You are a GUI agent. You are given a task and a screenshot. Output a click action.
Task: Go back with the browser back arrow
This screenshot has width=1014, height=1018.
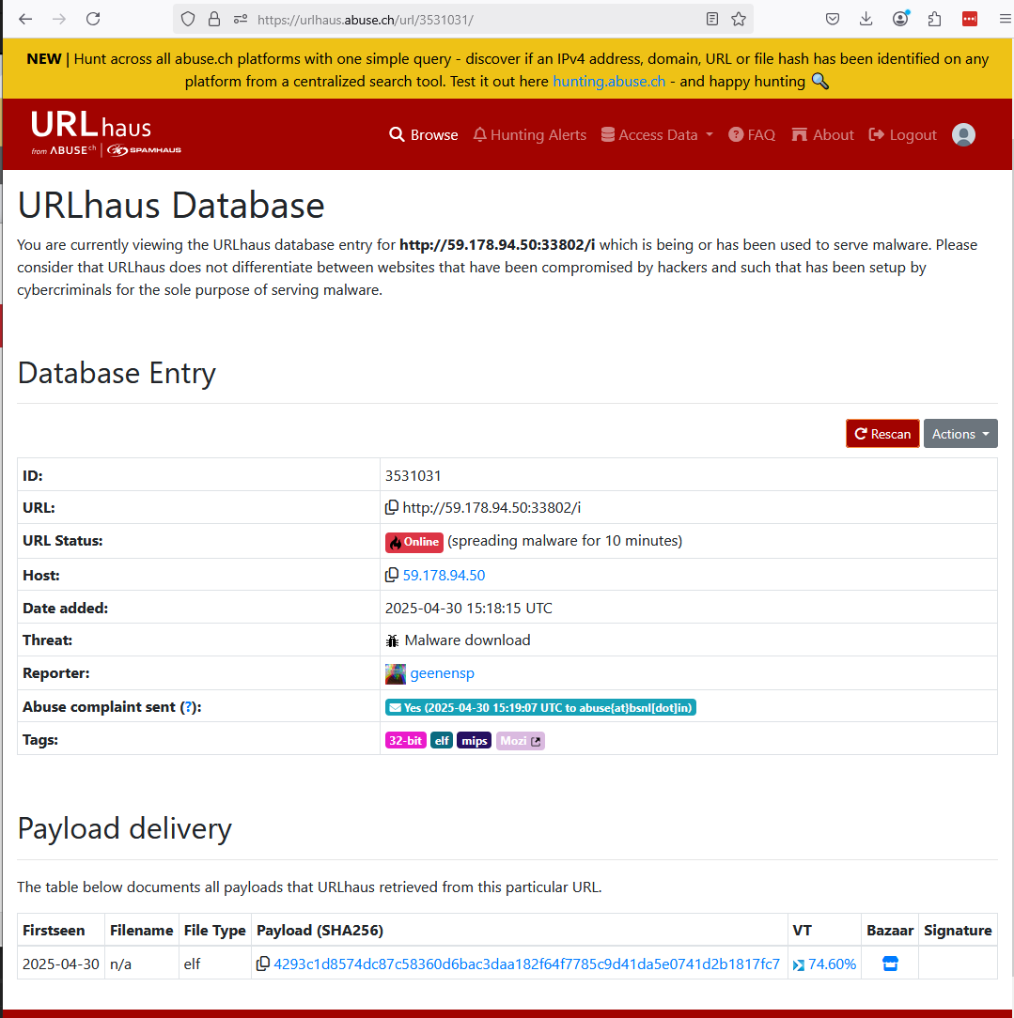(25, 19)
